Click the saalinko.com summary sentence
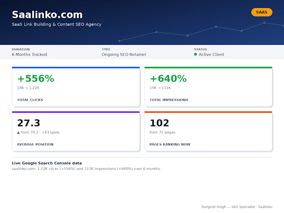The image size is (284, 213). click(x=86, y=169)
